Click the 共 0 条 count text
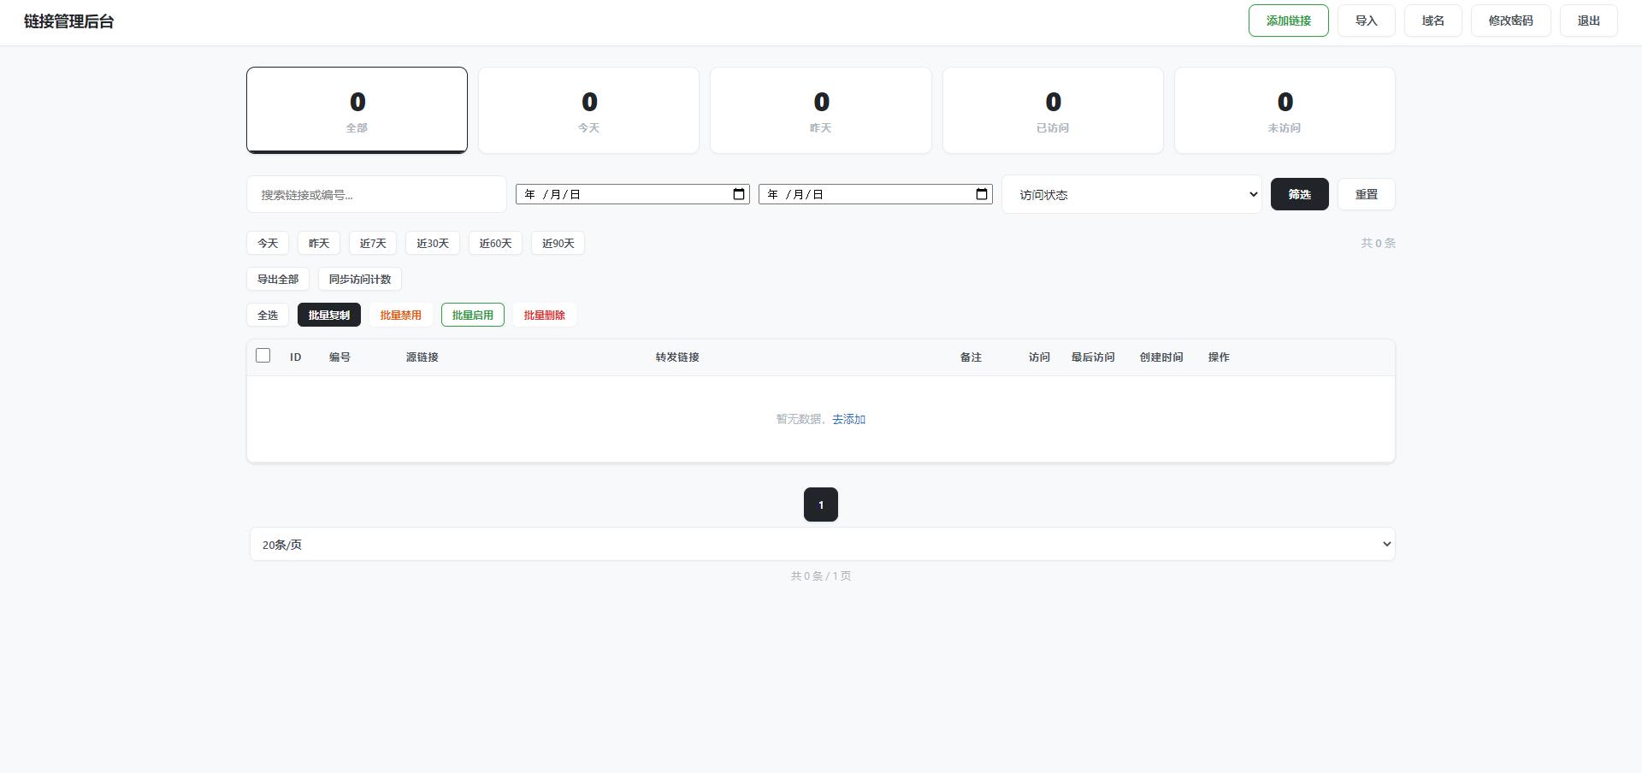The width and height of the screenshot is (1642, 773). (1378, 243)
